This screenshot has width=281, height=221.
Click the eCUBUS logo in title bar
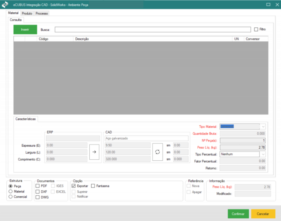(x=5, y=5)
